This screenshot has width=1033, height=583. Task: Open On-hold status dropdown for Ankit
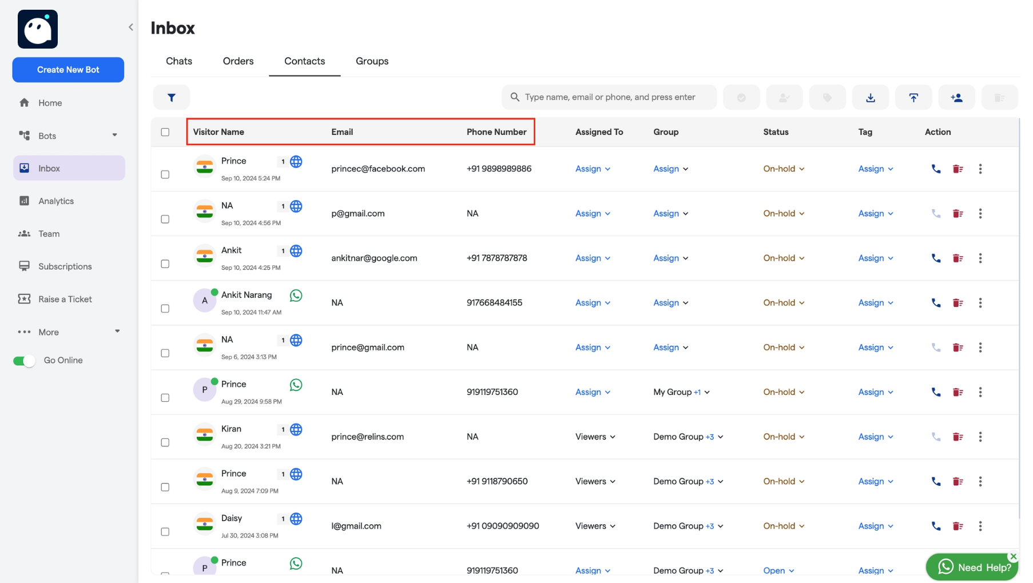coord(784,258)
